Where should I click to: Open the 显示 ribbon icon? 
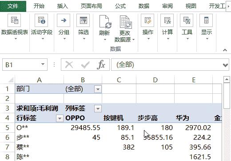206,20
